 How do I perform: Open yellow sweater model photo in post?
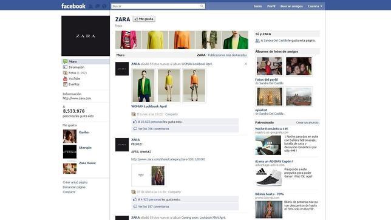click(169, 86)
